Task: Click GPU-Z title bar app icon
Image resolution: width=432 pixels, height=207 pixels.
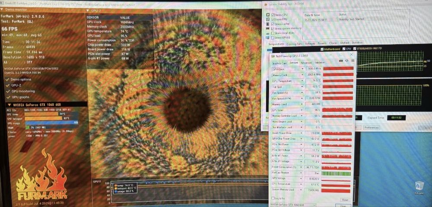Action: click(x=273, y=56)
